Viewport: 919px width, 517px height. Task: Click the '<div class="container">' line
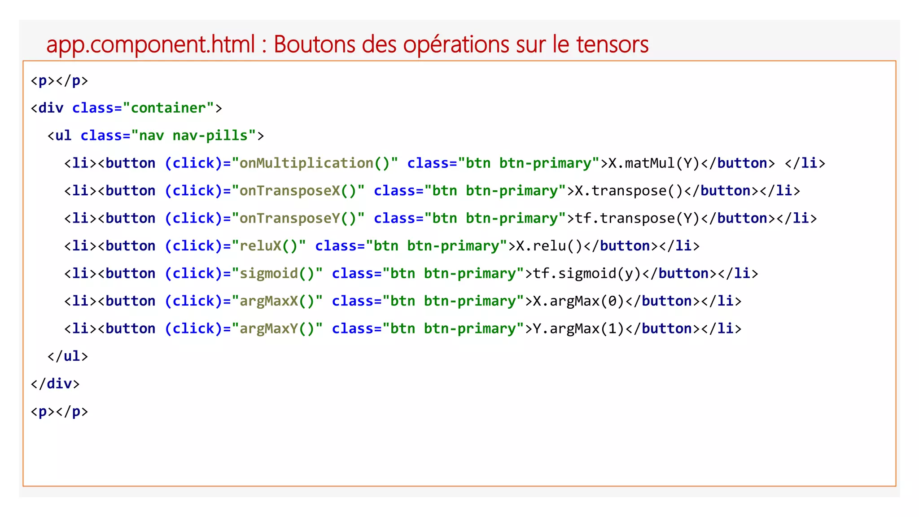click(x=126, y=108)
